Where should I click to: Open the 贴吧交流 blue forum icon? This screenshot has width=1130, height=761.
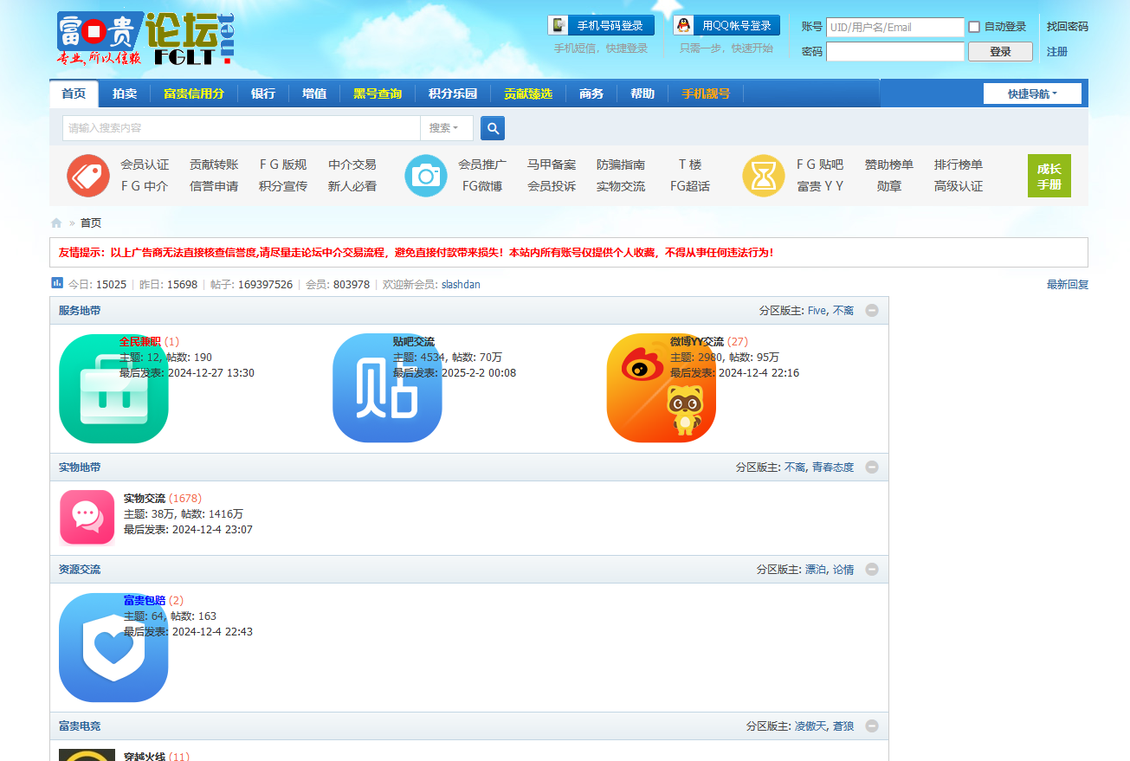(387, 389)
